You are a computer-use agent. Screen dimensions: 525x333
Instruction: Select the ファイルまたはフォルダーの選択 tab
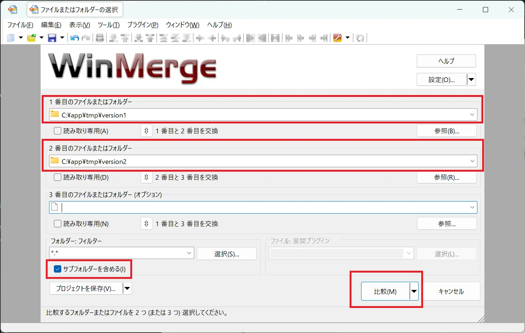point(75,10)
